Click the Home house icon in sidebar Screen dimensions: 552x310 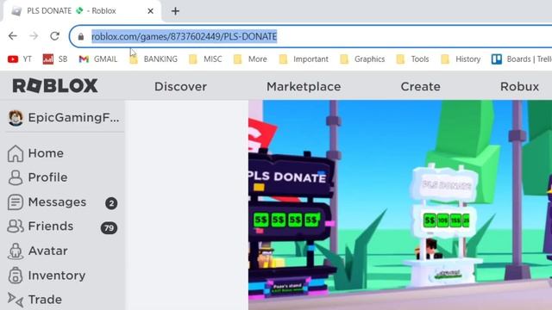pyautogui.click(x=16, y=153)
